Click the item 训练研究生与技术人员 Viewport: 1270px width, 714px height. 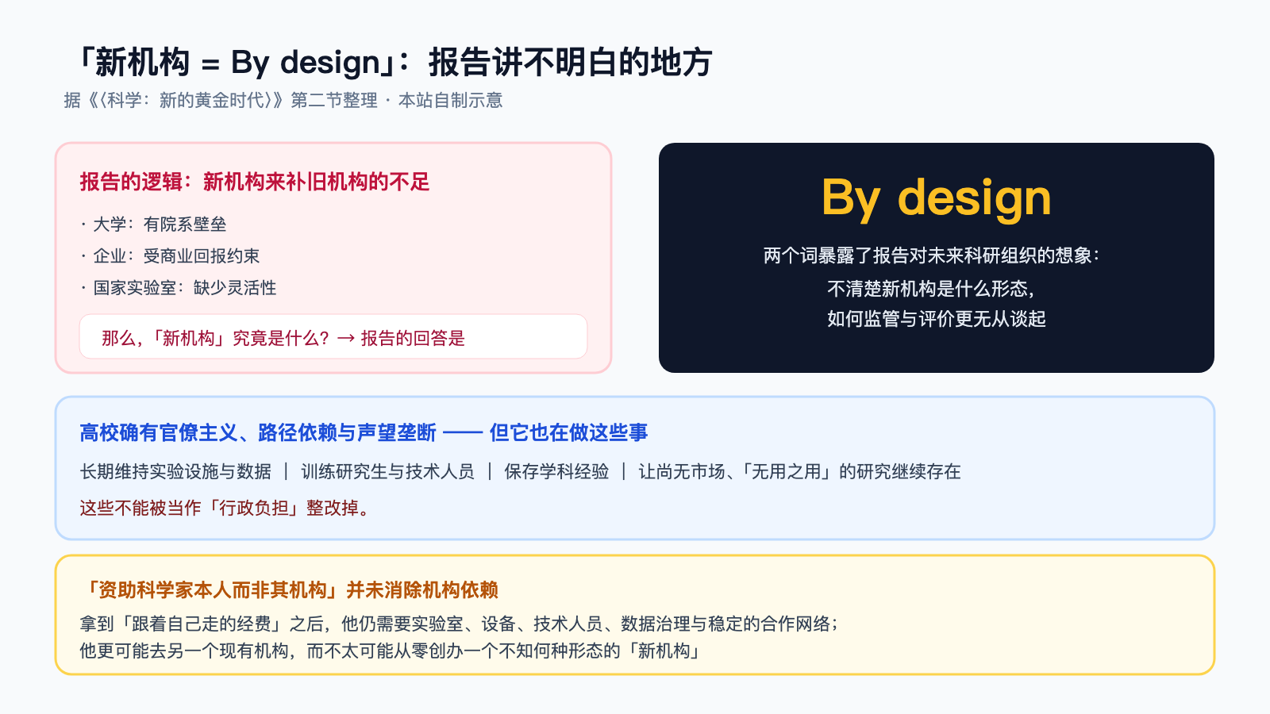387,472
